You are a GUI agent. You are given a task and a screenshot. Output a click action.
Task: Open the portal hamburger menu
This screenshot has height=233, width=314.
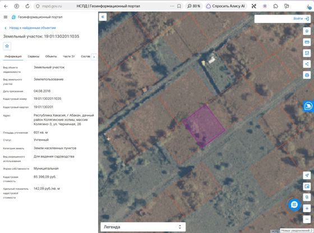tap(6, 17)
